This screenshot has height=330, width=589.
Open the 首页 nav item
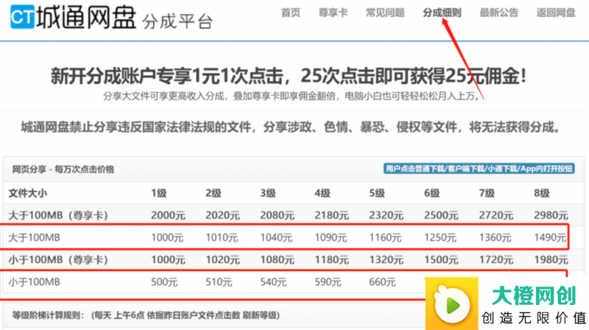click(290, 13)
